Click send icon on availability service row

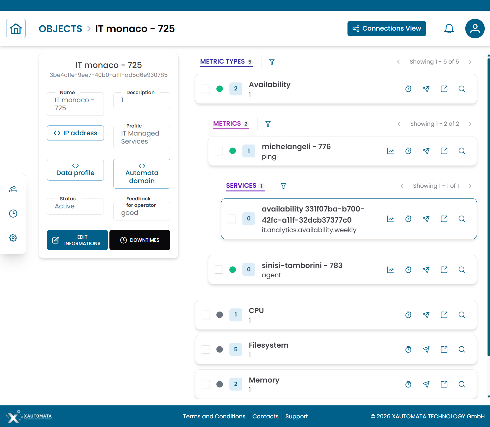pos(426,219)
